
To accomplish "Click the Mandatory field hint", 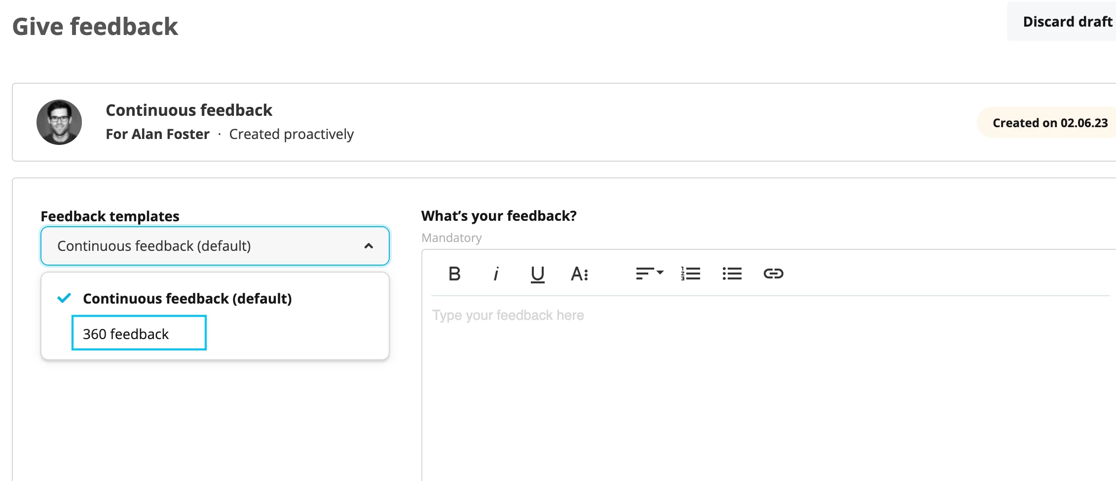I will (x=451, y=238).
